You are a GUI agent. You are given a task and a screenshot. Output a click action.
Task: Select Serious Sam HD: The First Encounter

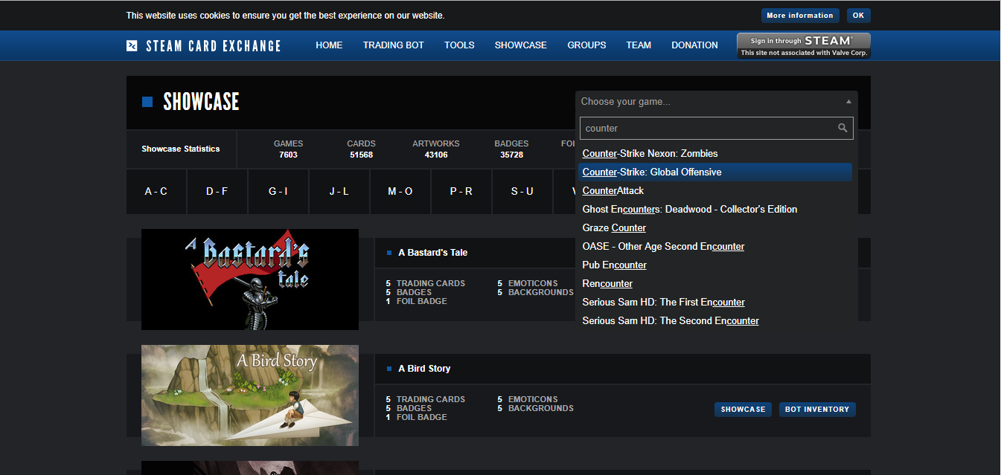(715, 303)
